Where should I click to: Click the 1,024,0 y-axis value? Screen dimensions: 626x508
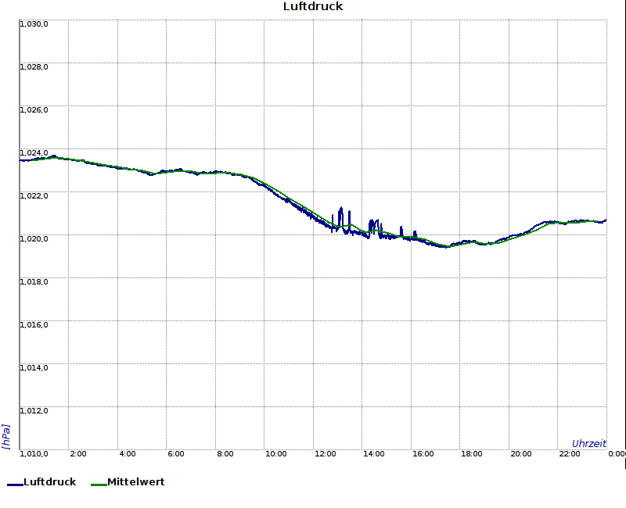click(34, 153)
